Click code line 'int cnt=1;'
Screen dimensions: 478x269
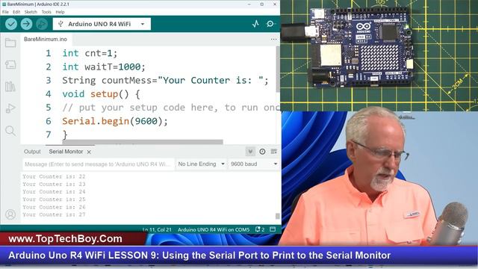click(x=90, y=53)
